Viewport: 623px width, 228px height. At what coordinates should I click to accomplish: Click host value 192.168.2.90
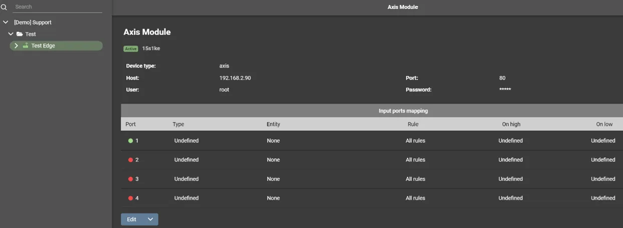[x=235, y=78]
